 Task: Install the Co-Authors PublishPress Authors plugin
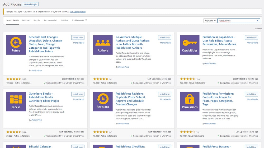[165, 38]
